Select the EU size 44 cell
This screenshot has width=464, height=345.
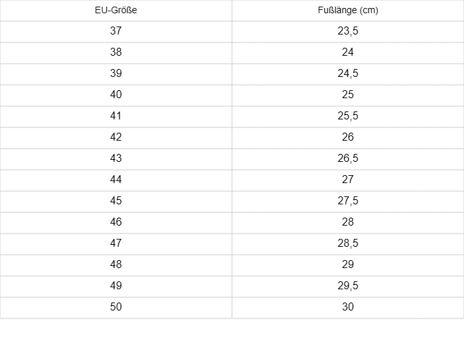coord(116,179)
